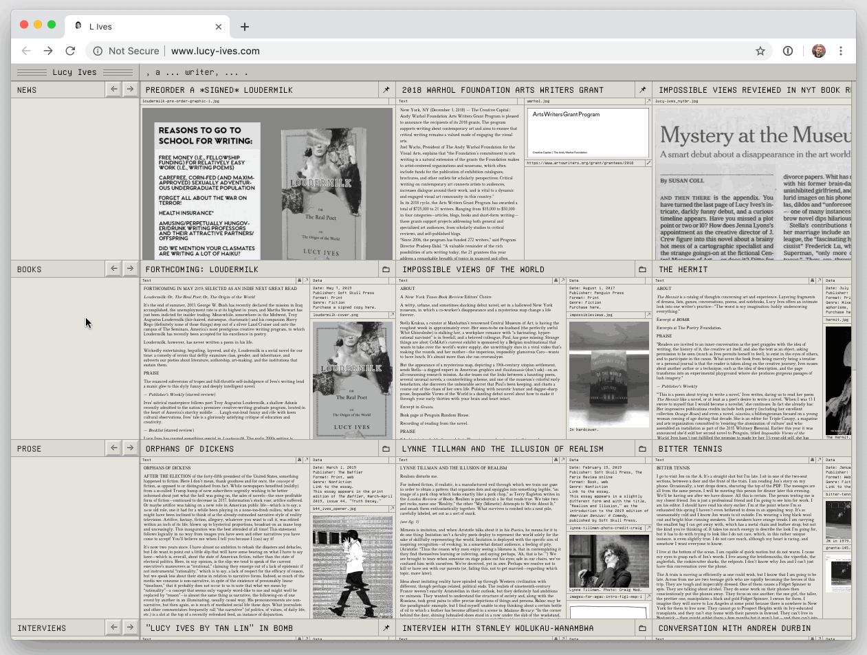Expand the warhol.jpg image panel

(x=647, y=101)
